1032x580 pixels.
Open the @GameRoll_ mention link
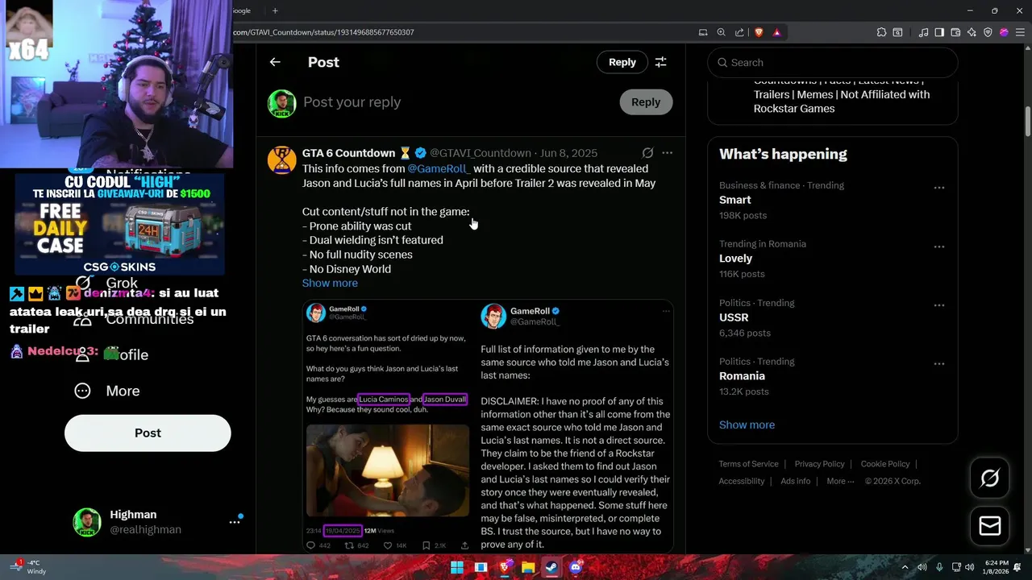point(439,168)
